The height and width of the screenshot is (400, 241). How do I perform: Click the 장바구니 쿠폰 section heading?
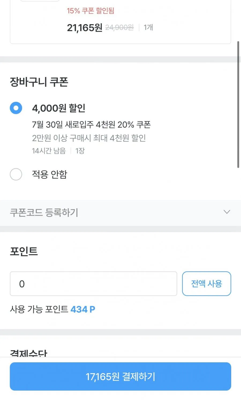(39, 82)
